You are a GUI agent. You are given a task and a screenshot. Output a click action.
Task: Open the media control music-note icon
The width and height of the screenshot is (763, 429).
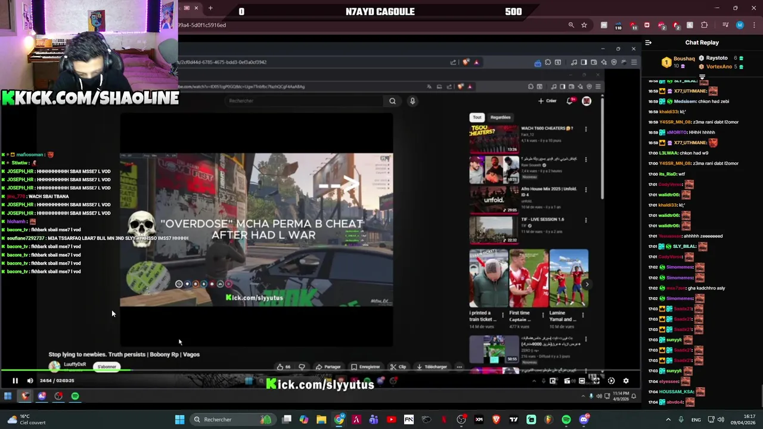[x=725, y=25]
